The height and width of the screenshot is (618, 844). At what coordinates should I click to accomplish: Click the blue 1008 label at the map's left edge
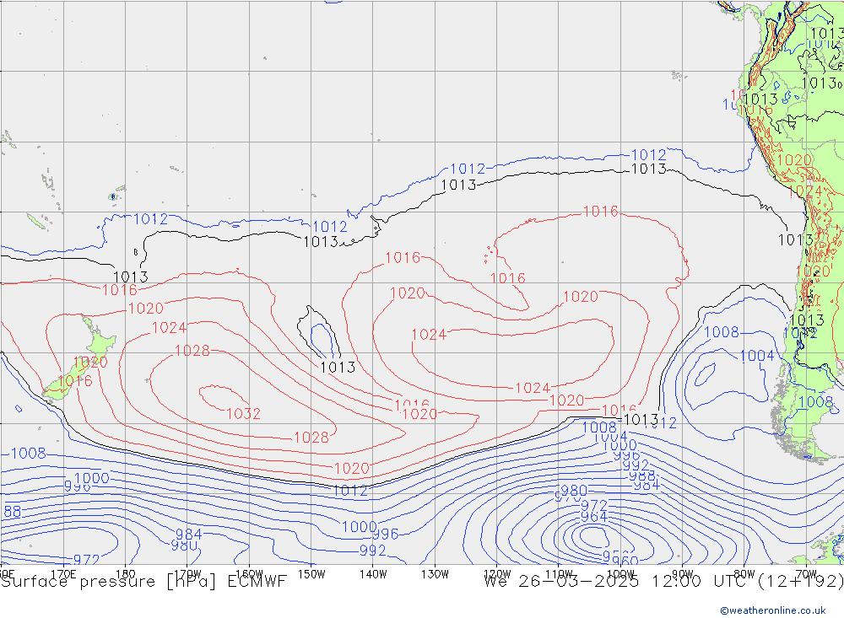coord(28,454)
